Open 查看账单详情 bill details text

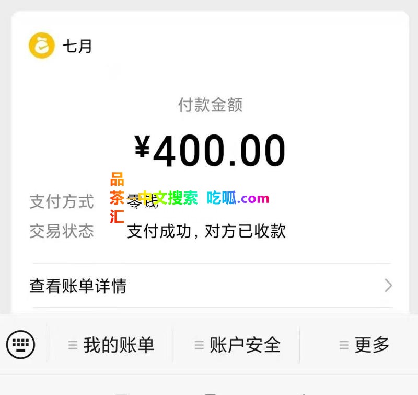(x=78, y=286)
